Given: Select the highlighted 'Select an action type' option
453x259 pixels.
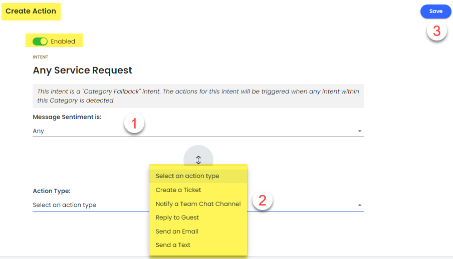Looking at the screenshot, I should (x=187, y=176).
